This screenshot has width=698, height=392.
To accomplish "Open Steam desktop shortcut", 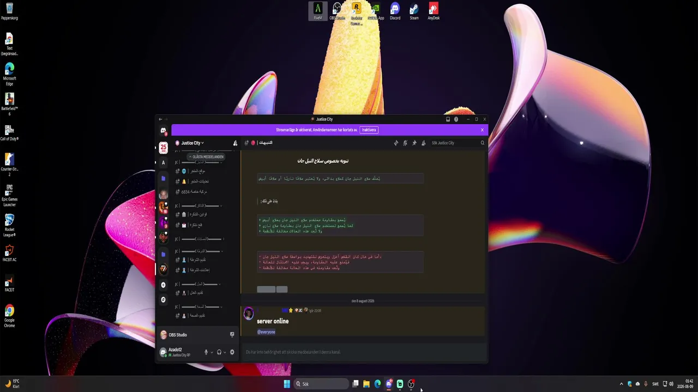I will (x=414, y=11).
